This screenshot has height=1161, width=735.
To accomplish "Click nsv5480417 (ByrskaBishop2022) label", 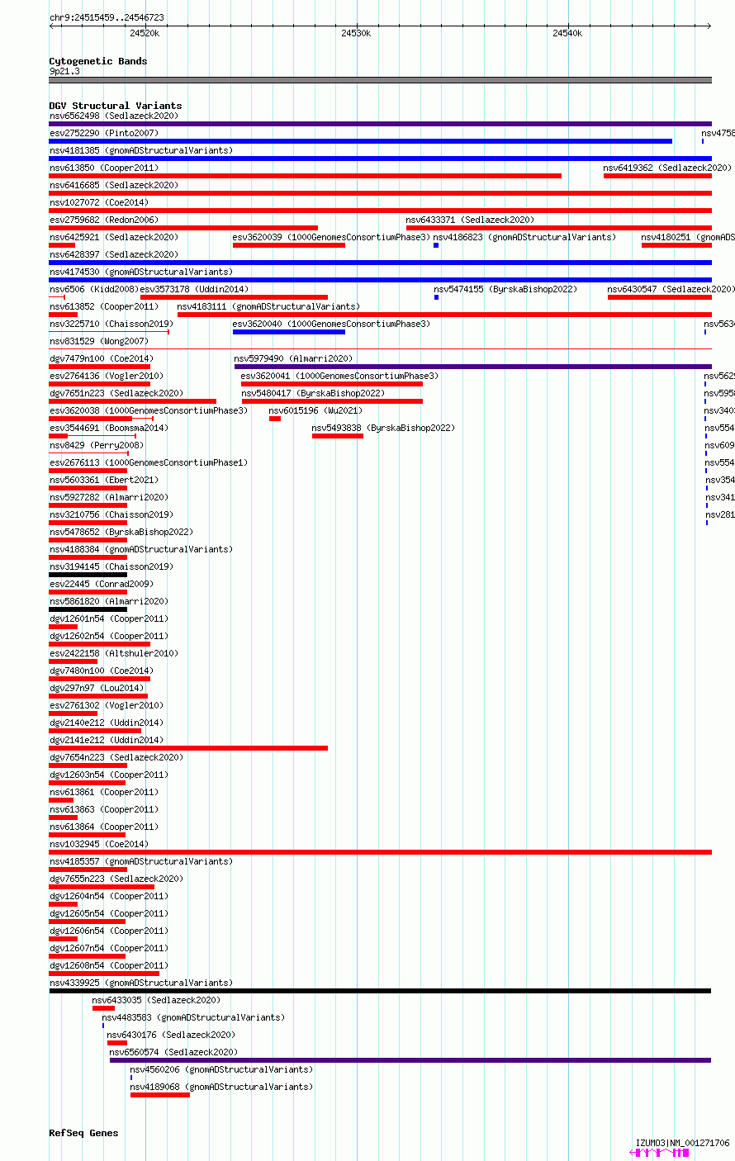I will [x=313, y=393].
